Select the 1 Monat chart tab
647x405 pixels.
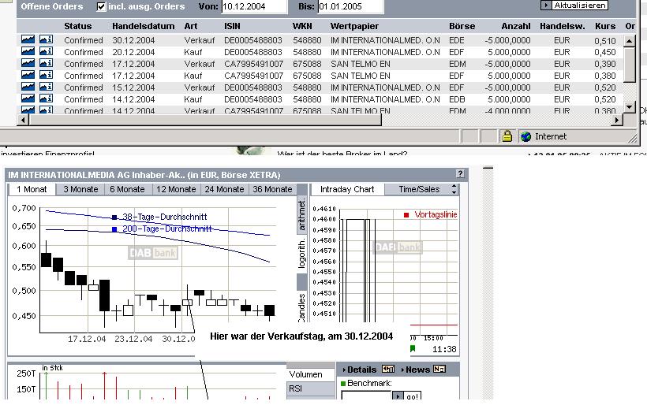point(32,189)
